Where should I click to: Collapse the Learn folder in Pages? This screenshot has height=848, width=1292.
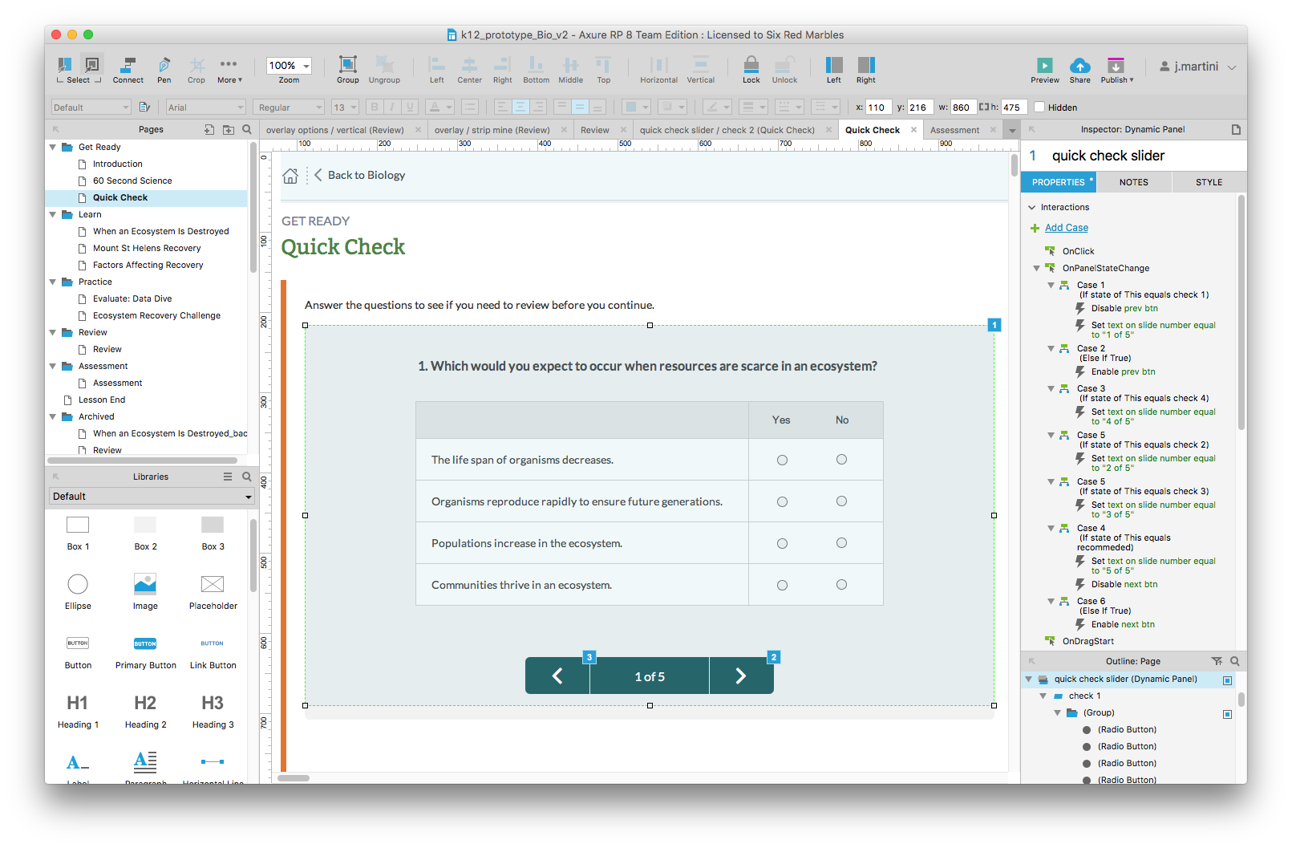coord(53,214)
